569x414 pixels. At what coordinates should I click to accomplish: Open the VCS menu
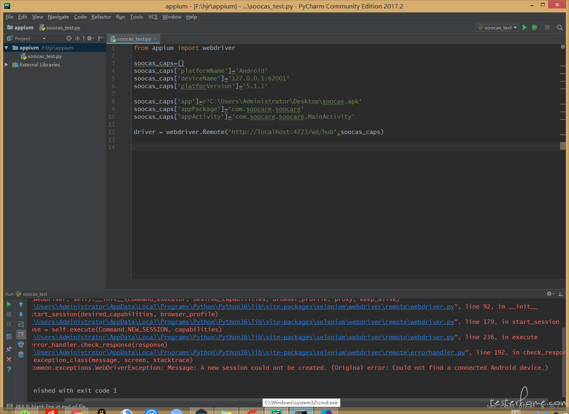coord(153,16)
